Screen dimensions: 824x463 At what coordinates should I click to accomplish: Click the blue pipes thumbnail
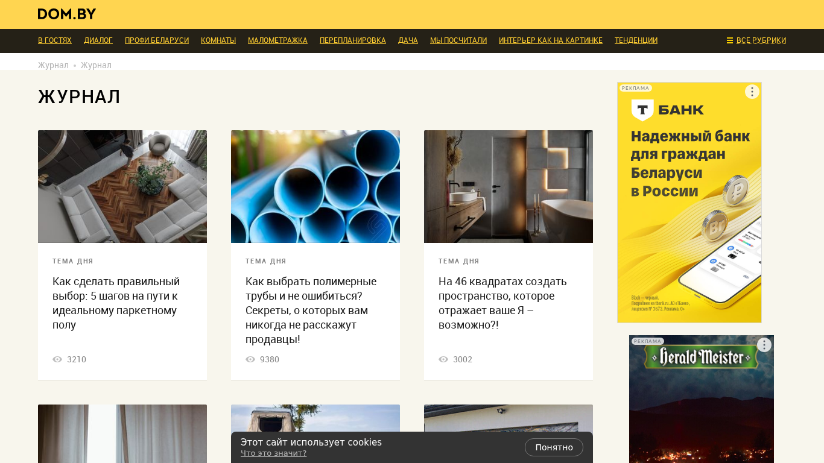(x=315, y=187)
